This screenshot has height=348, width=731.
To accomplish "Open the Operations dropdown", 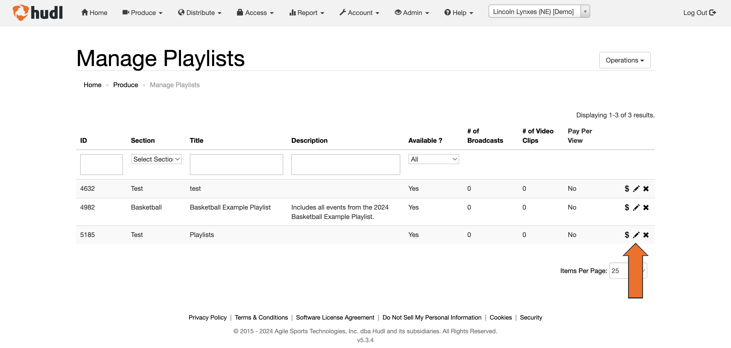I will coord(625,60).
